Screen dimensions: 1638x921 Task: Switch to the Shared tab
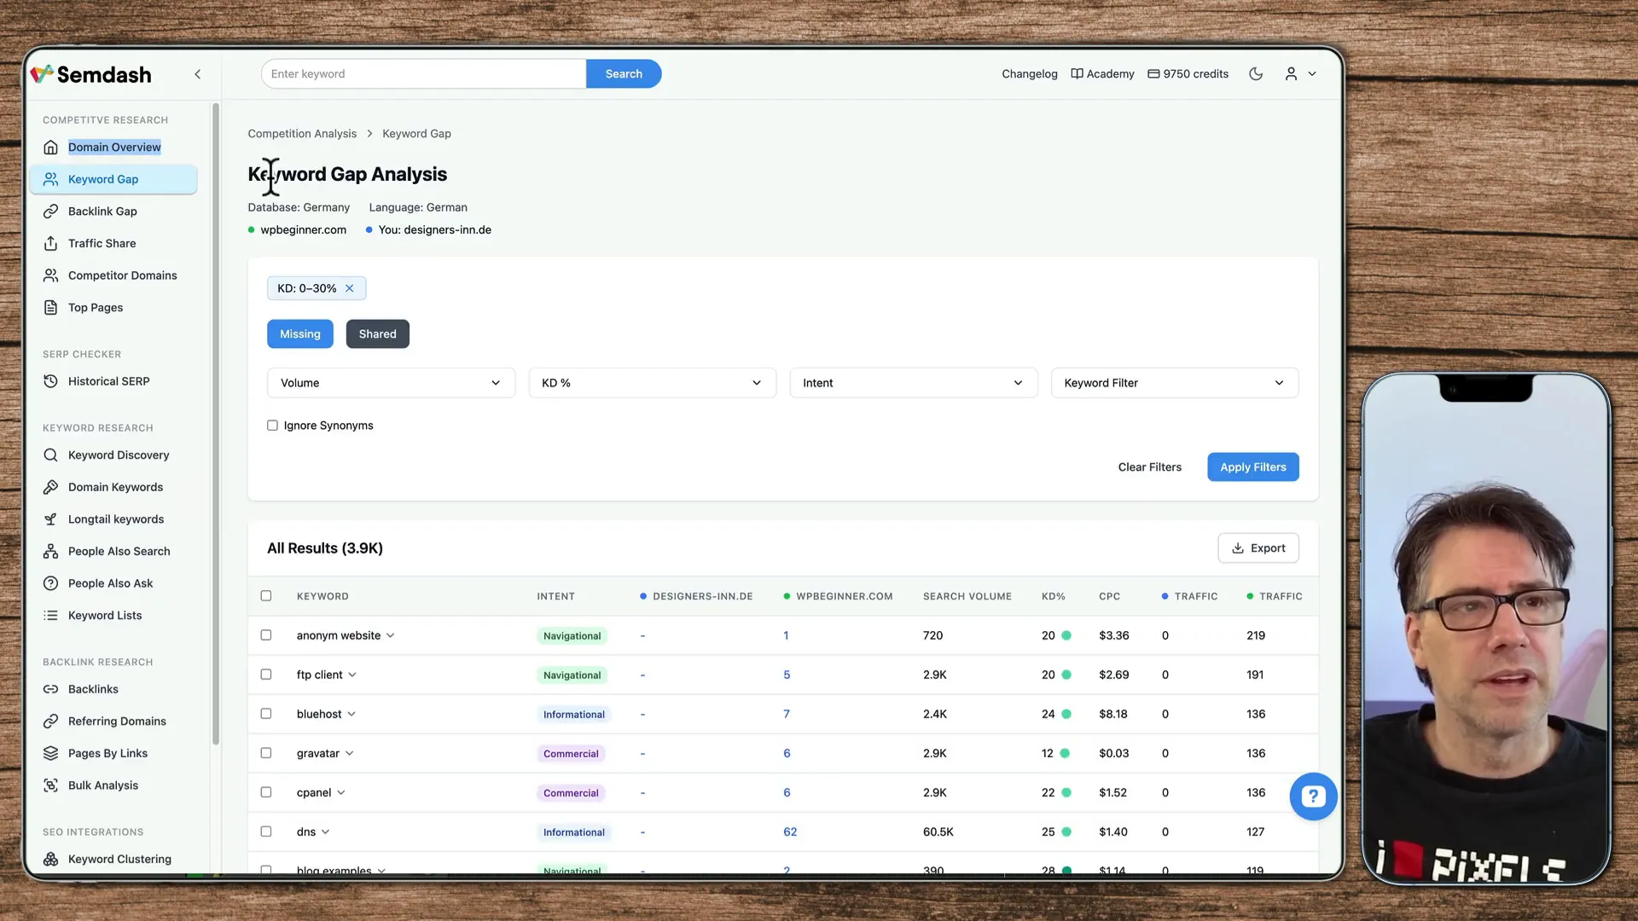tap(377, 333)
